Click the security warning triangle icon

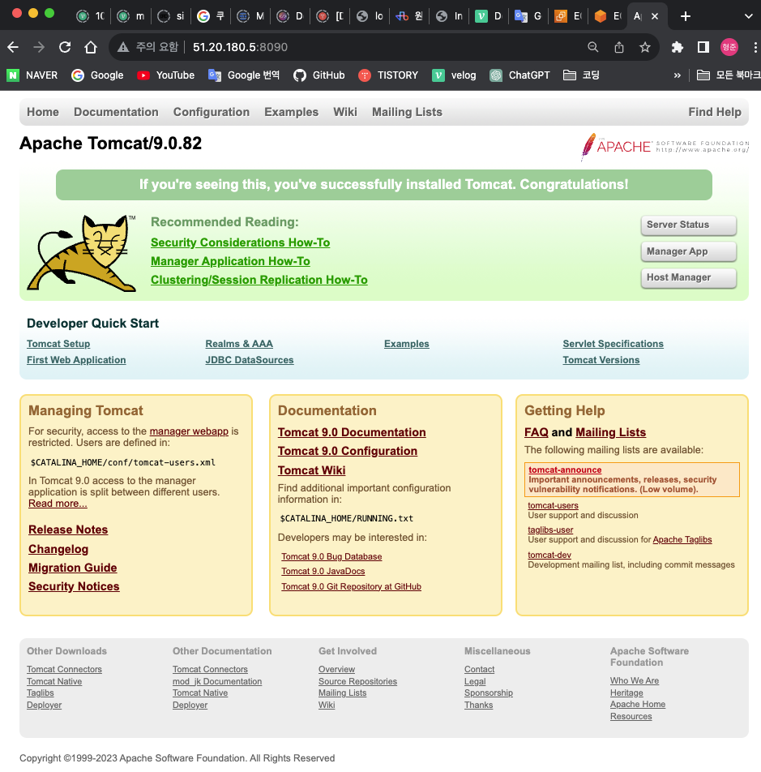tap(123, 47)
